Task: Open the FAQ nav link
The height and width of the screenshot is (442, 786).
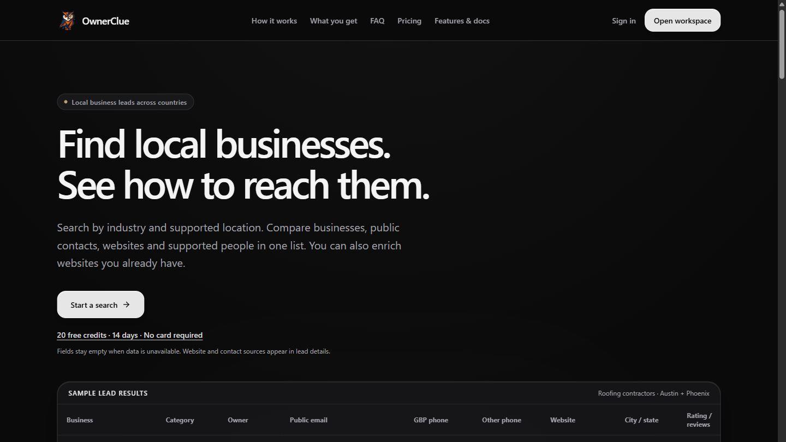Action: (x=377, y=21)
